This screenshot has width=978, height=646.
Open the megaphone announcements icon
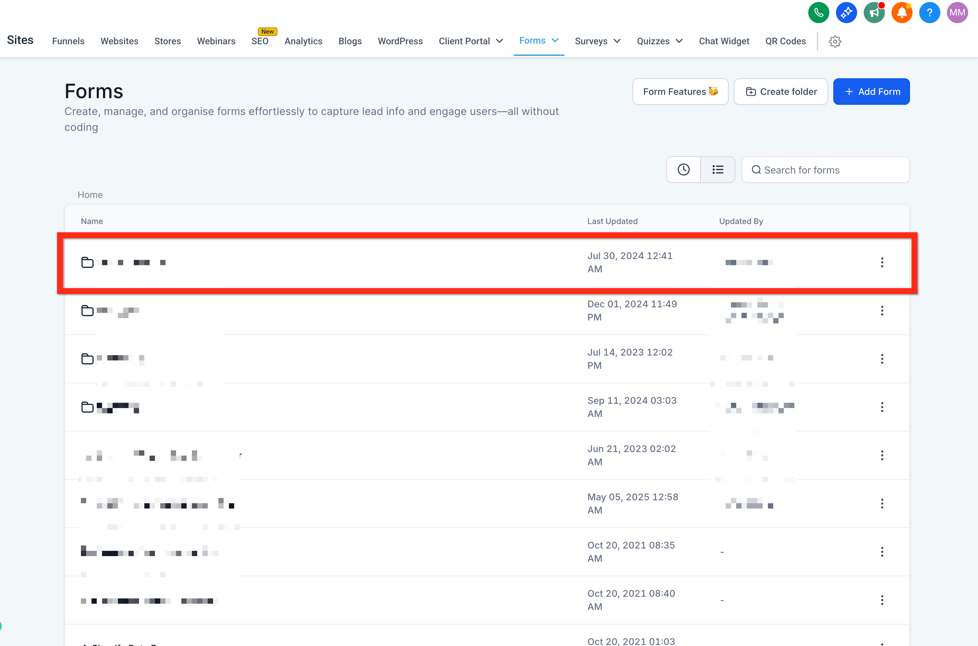[x=874, y=13]
